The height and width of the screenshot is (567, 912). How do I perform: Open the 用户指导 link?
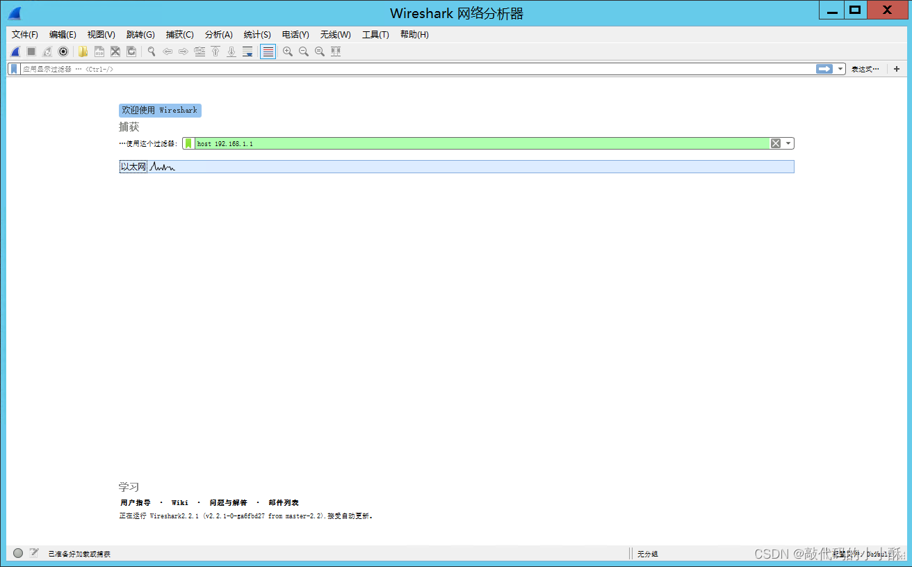click(x=136, y=502)
